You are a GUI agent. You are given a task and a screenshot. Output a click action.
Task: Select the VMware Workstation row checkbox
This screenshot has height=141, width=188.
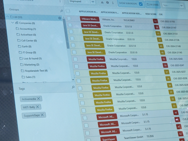(69, 19)
